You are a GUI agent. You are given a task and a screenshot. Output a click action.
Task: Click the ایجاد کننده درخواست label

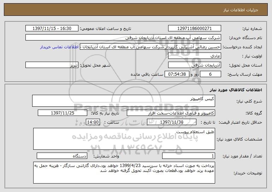(x=242, y=47)
